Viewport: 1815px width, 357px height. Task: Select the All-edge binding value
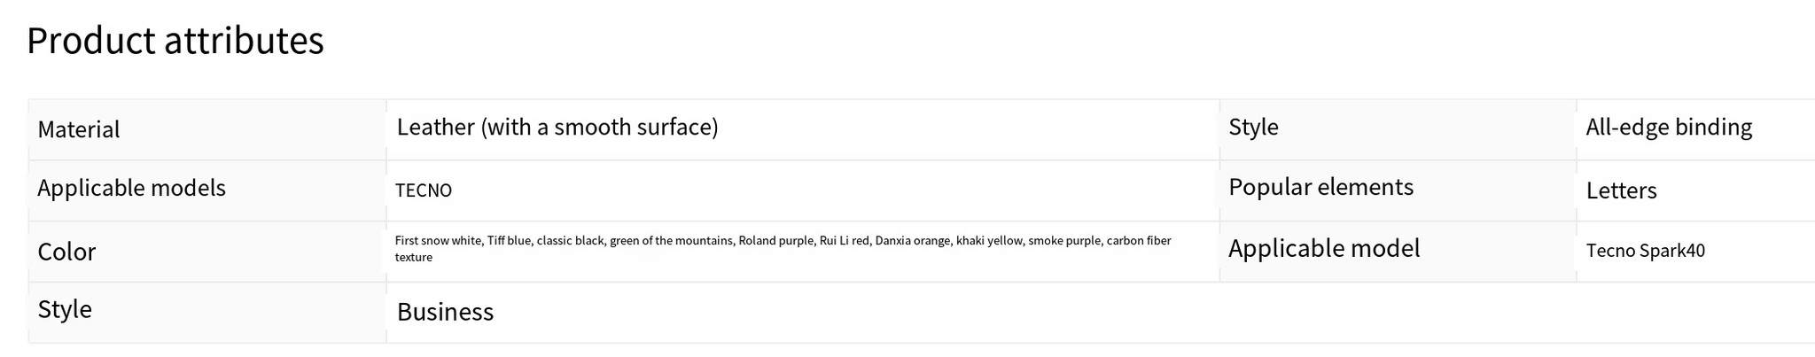[x=1669, y=128]
